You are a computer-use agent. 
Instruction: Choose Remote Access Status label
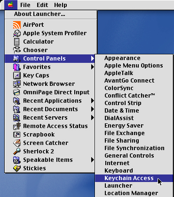click(x=55, y=126)
